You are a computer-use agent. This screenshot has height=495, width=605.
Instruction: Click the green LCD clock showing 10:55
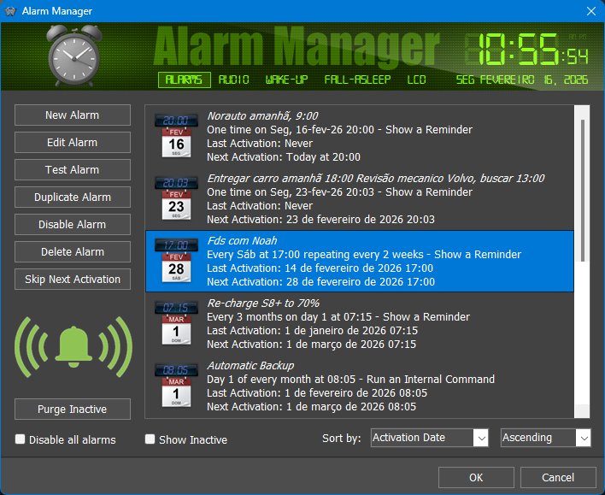pos(526,49)
